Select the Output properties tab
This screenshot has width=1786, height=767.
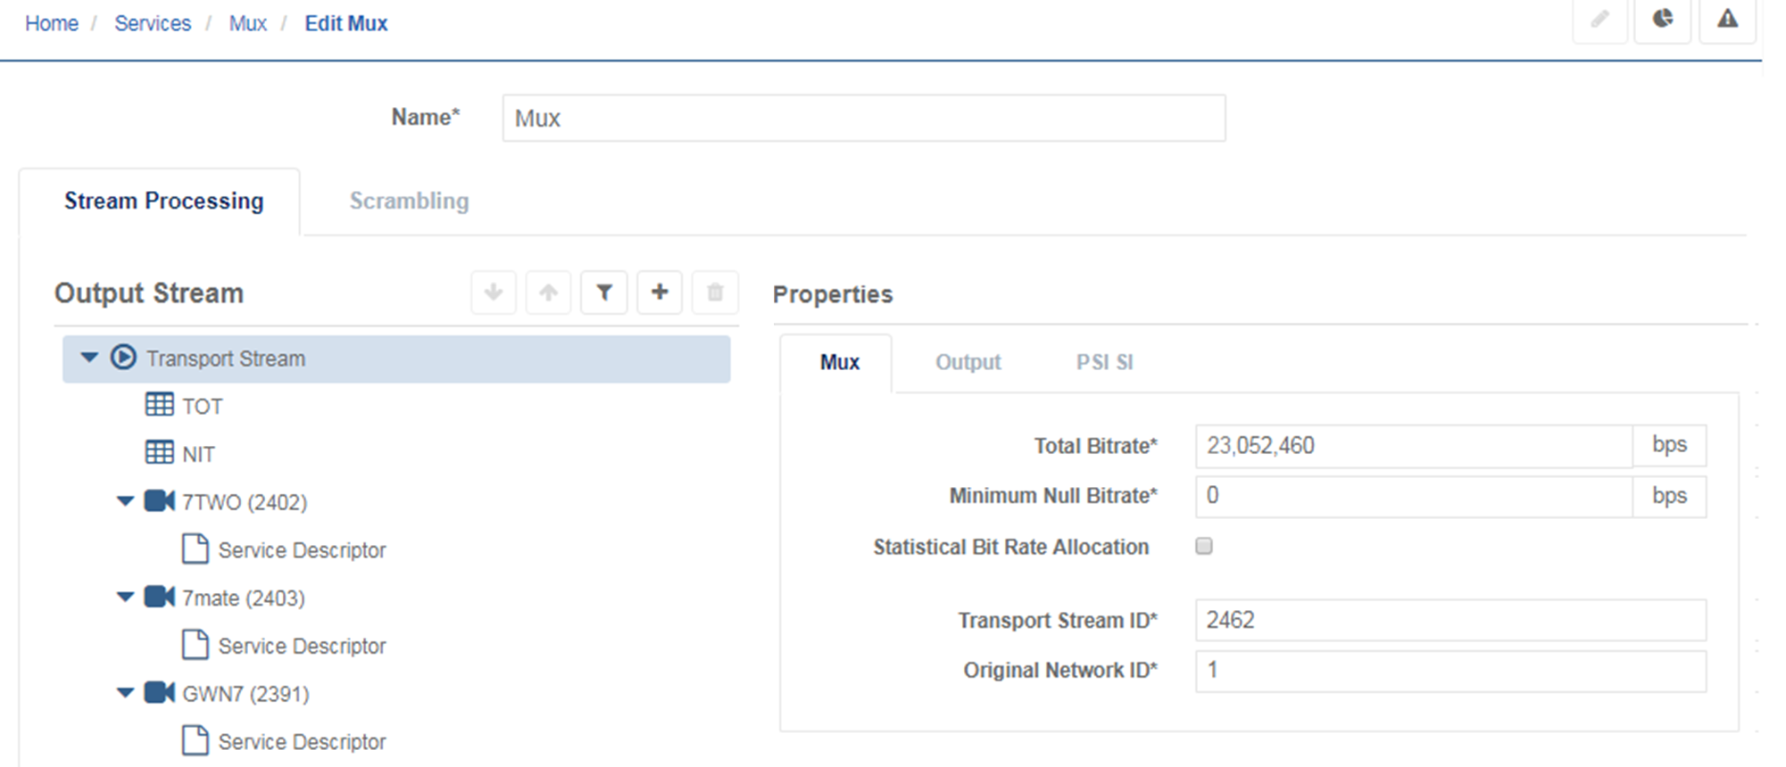point(968,362)
